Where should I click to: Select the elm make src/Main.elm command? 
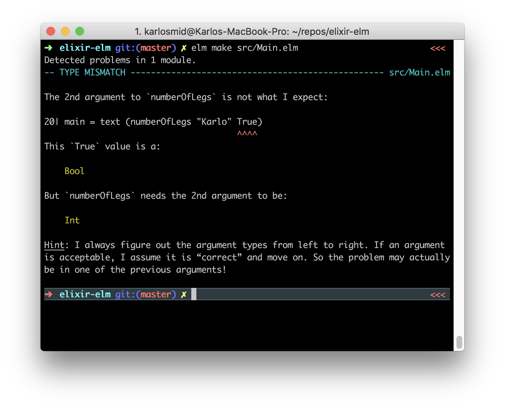click(x=245, y=47)
